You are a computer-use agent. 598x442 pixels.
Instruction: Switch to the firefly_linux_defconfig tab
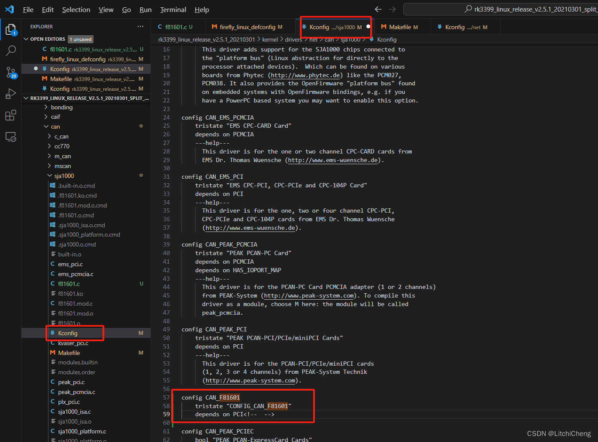[250, 27]
